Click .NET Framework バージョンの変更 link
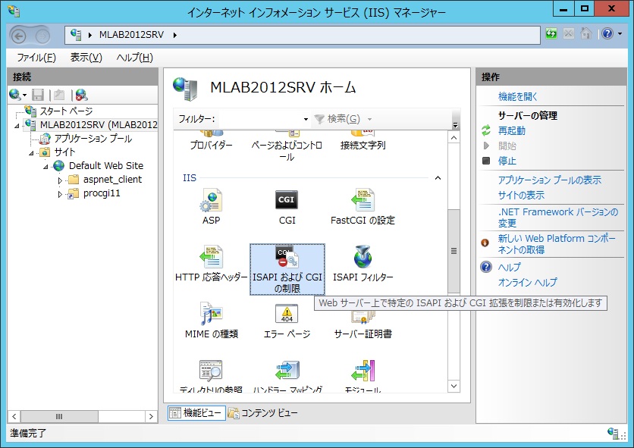The height and width of the screenshot is (448, 634). [x=558, y=218]
